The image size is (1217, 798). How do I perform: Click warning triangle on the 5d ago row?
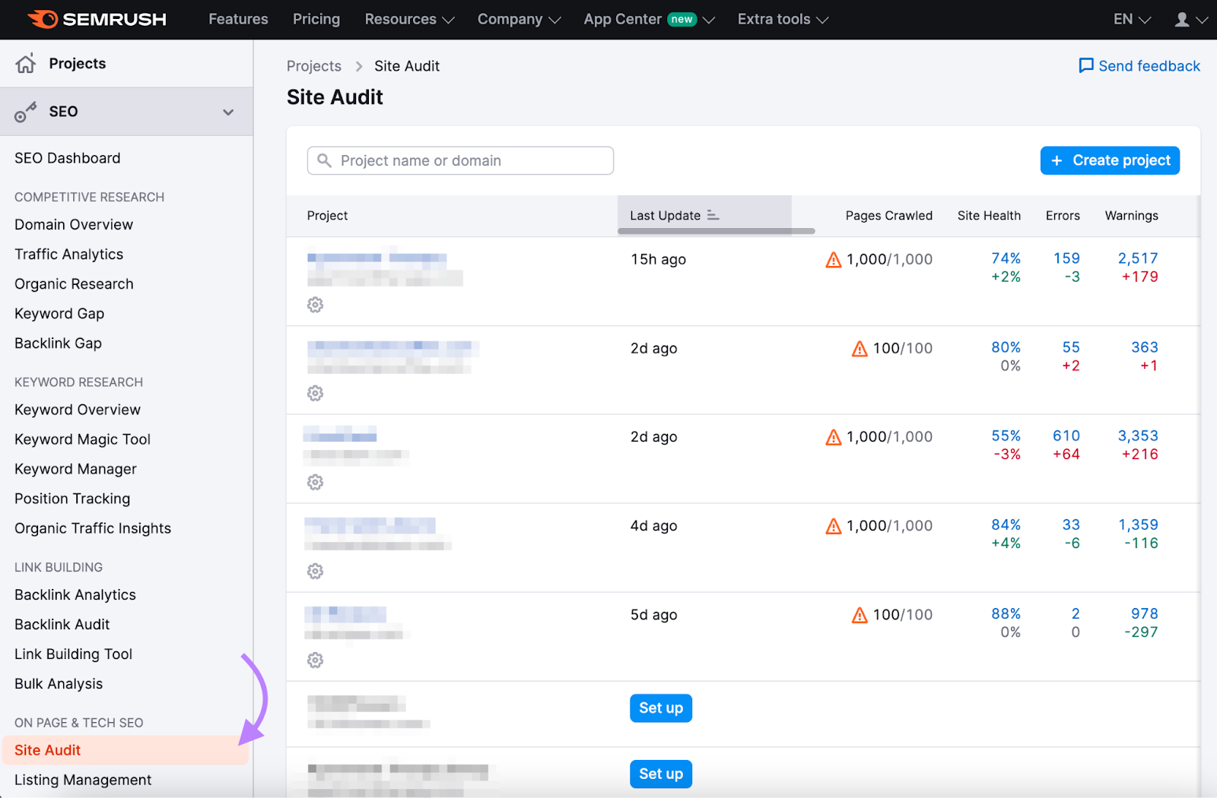click(860, 614)
